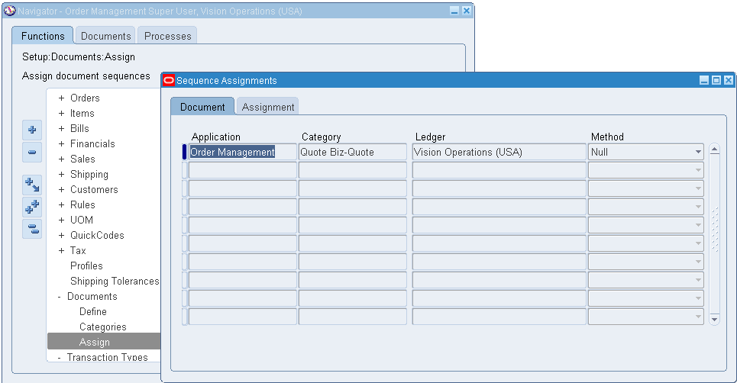737x383 pixels.
Task: Click Expand All double-plus icon
Action: point(32,207)
